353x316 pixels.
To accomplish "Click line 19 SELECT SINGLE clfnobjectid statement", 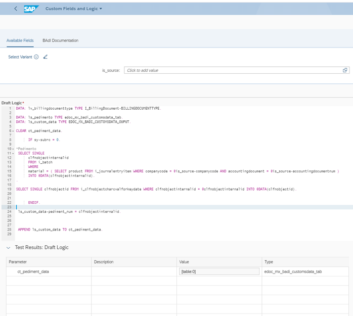I will [x=156, y=189].
